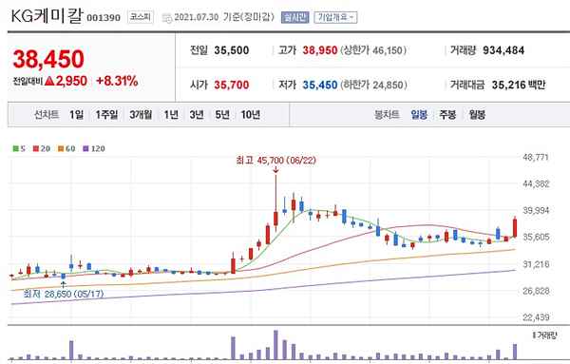Select the 1주일 line chart tab
The height and width of the screenshot is (364, 570).
(x=106, y=115)
